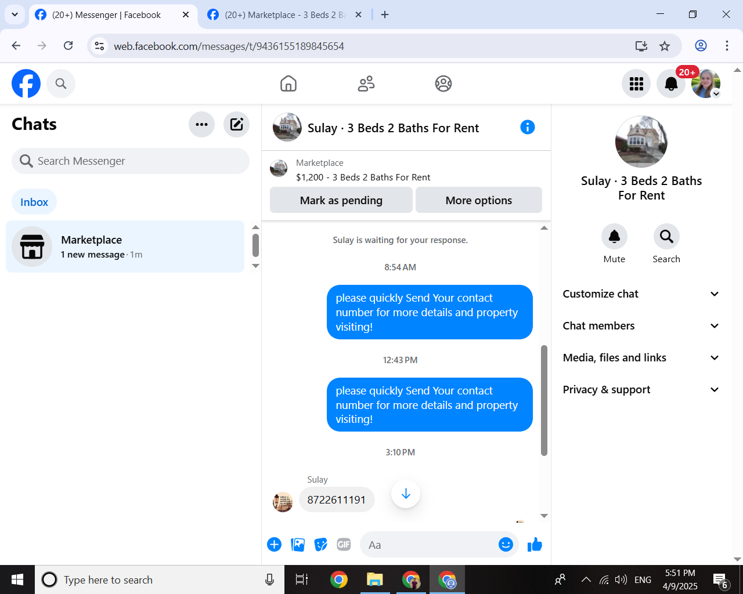
Task: Click the large listing house thumbnail
Action: [641, 142]
